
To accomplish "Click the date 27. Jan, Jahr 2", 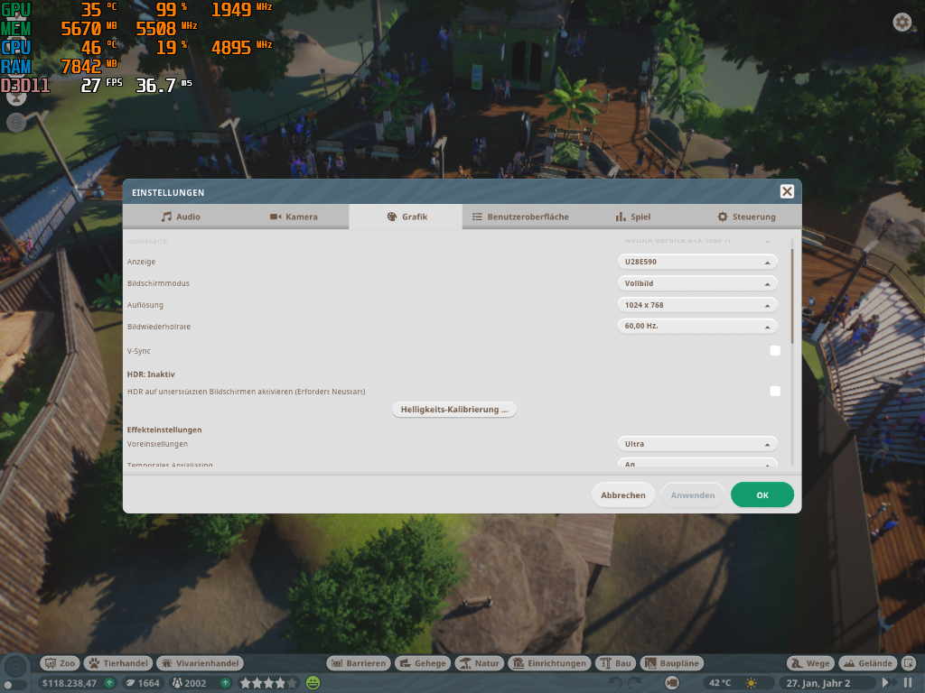I will [818, 684].
